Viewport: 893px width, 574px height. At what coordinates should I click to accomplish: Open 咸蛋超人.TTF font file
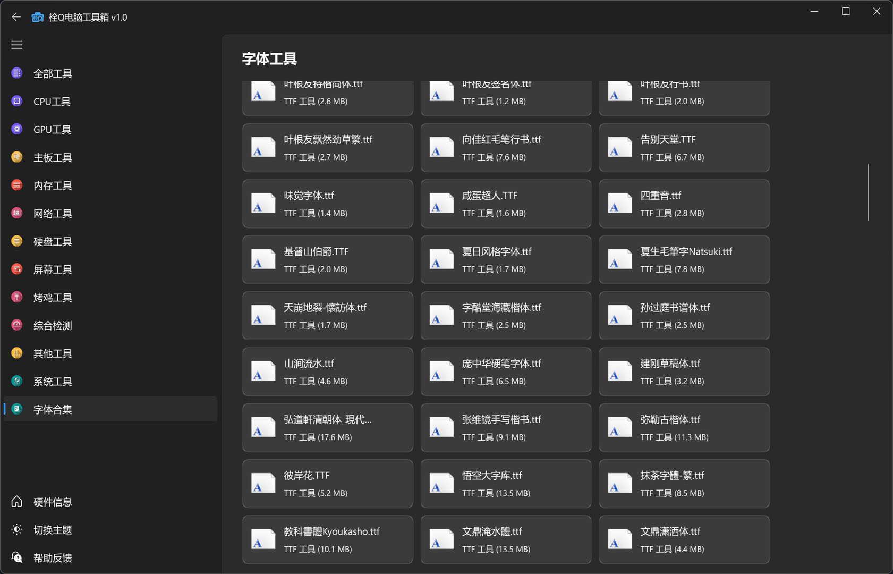click(x=505, y=204)
